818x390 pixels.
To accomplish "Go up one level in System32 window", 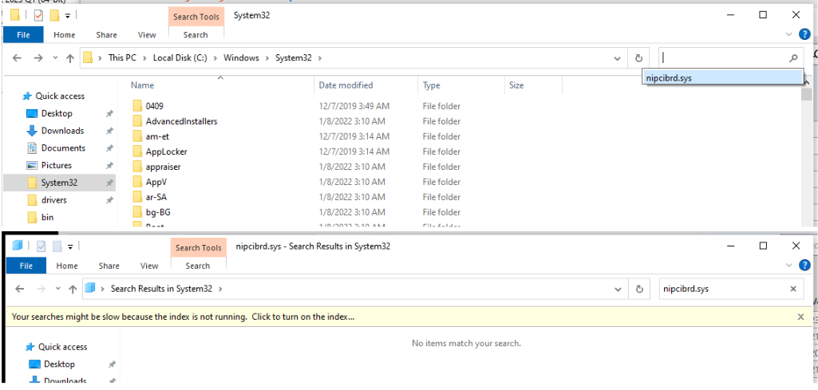I will (x=70, y=58).
